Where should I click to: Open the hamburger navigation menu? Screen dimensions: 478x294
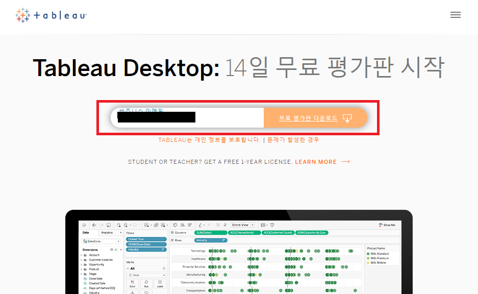tap(456, 15)
